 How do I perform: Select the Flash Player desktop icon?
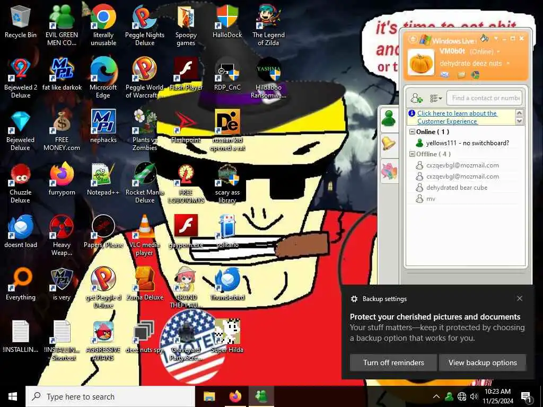pyautogui.click(x=186, y=74)
